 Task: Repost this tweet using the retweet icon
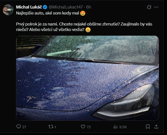[x=51, y=127]
